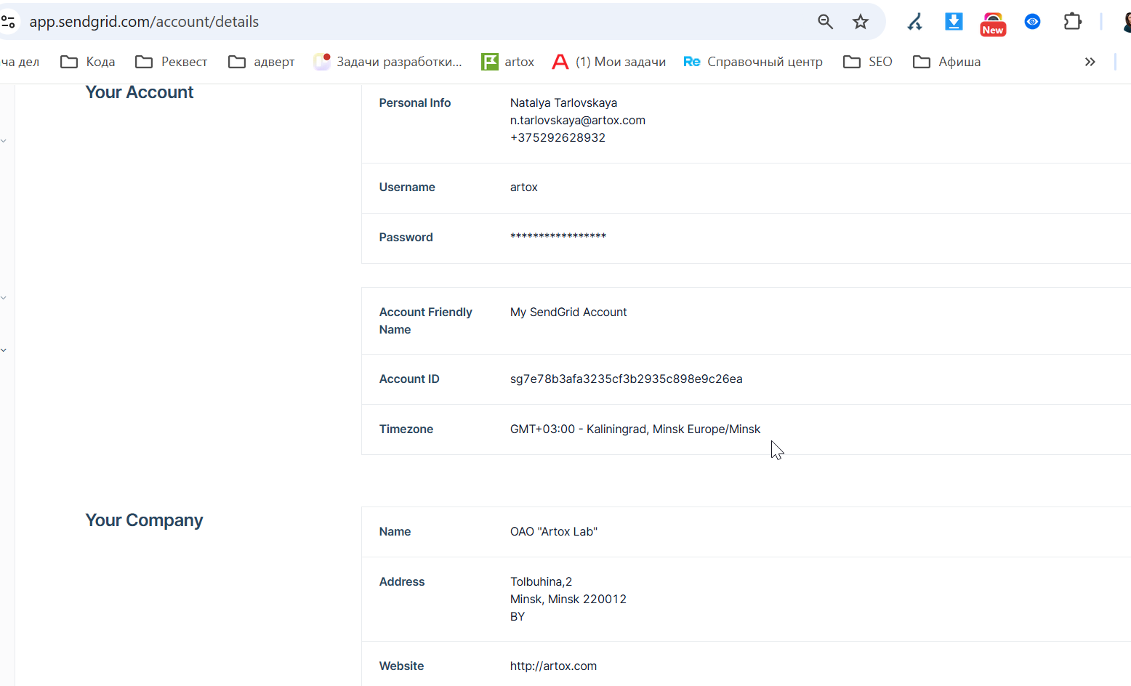The width and height of the screenshot is (1131, 686).
Task: Click the Your Company heading
Action: coord(145,520)
